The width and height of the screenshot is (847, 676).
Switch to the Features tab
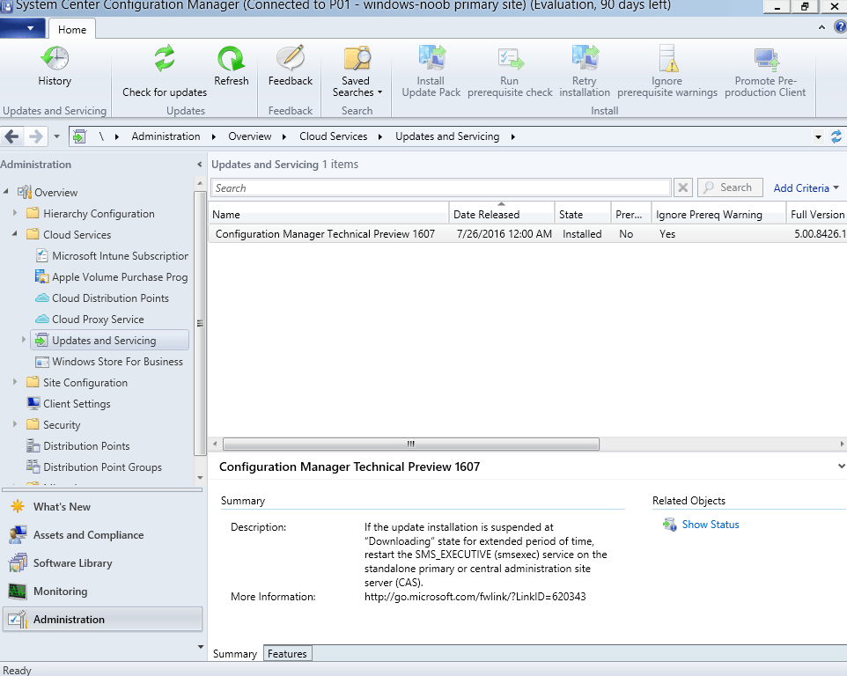click(287, 653)
